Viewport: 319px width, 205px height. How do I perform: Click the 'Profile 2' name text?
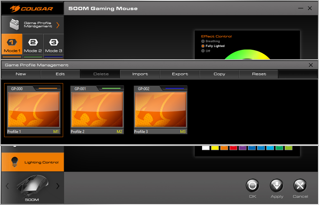(77, 132)
